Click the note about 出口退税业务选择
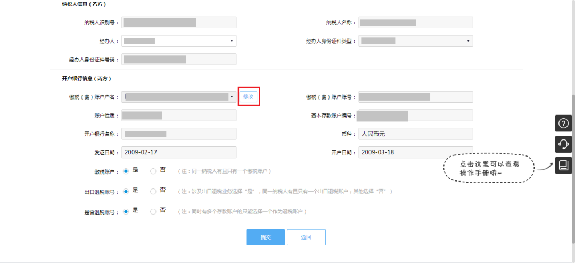This screenshot has width=575, height=263. 285,192
